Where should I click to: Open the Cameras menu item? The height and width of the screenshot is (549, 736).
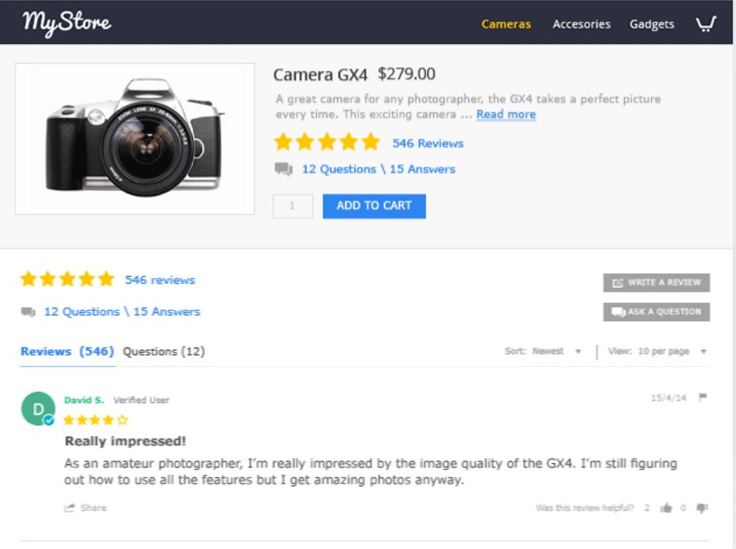coord(506,24)
